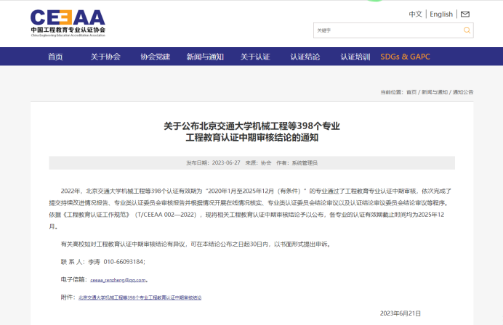This screenshot has height=325, width=503.
Task: Click the envelope mail icon
Action: [x=465, y=14]
